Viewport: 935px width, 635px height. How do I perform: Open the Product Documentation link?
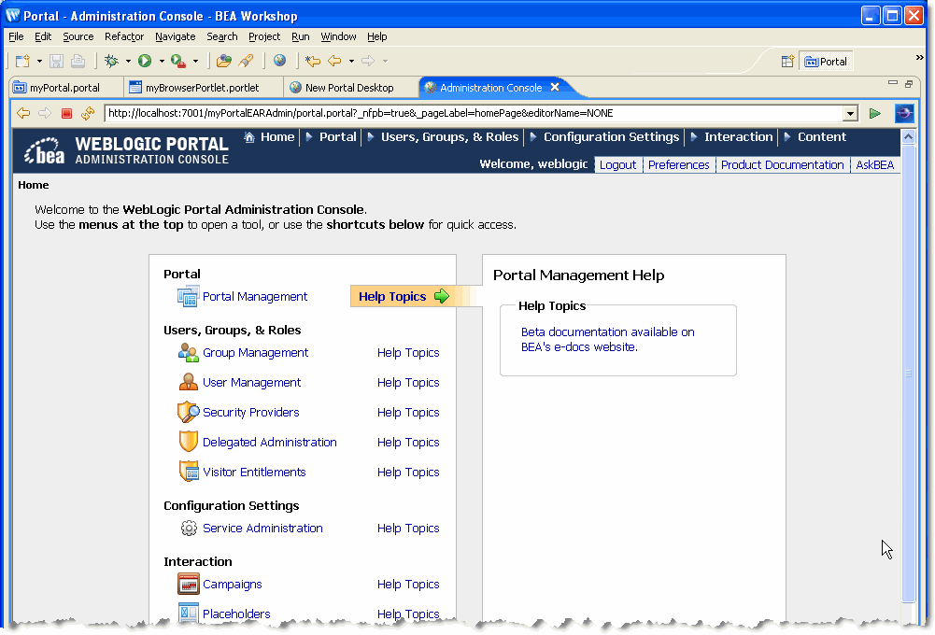(782, 165)
